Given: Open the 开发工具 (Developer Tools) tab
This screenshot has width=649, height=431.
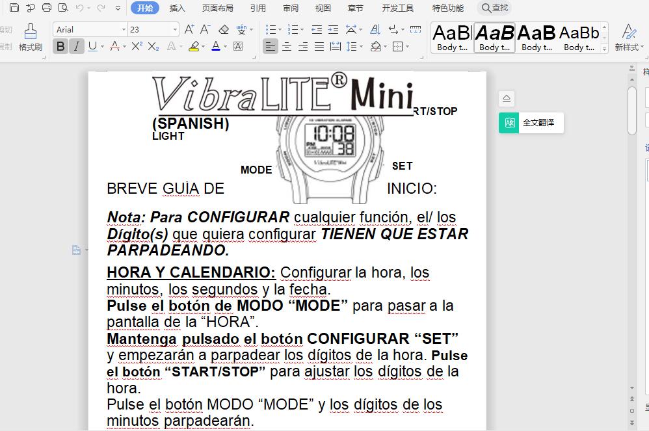Looking at the screenshot, I should coord(398,8).
